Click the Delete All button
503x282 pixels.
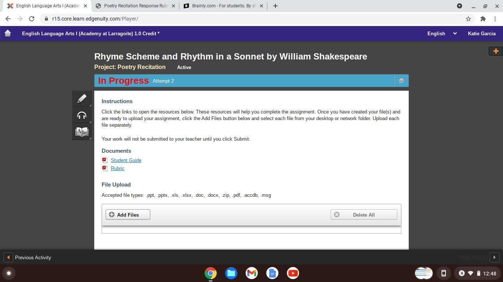[x=364, y=215]
